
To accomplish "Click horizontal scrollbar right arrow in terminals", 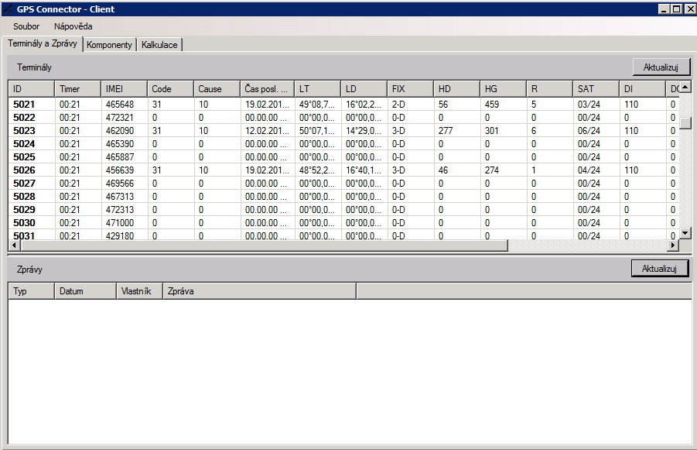I will (672, 246).
